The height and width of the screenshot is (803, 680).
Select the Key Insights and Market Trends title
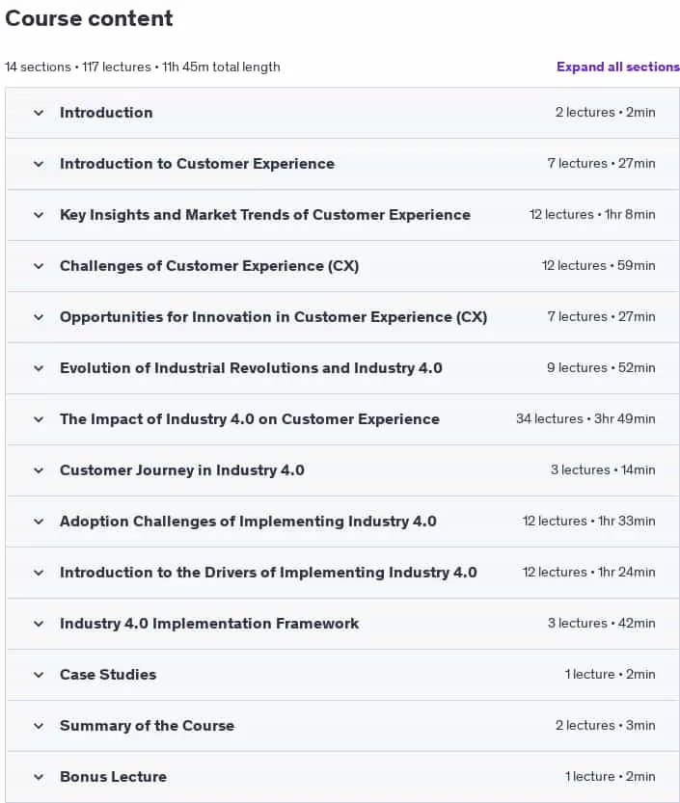click(265, 215)
